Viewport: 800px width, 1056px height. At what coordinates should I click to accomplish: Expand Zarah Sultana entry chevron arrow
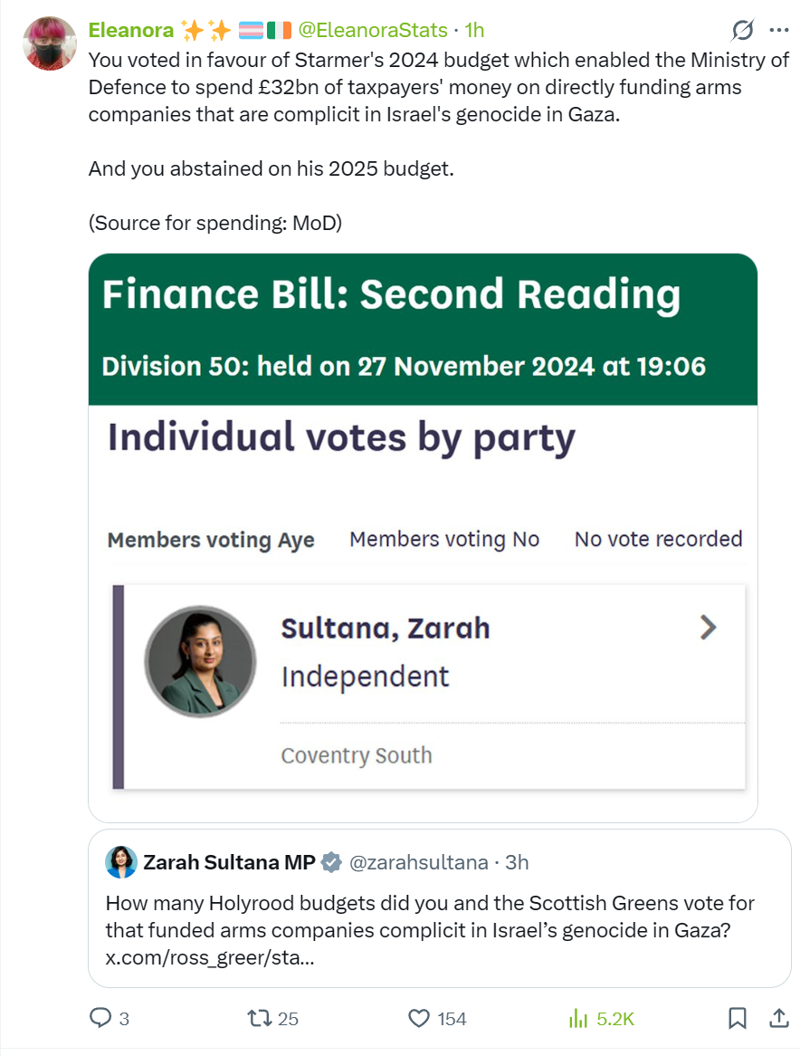tap(709, 627)
